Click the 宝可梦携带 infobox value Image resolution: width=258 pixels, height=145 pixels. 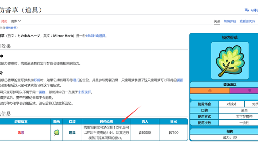pyautogui.click(x=244, y=116)
